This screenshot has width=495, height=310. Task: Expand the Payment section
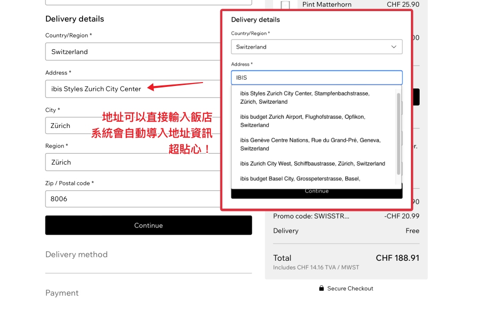click(62, 293)
